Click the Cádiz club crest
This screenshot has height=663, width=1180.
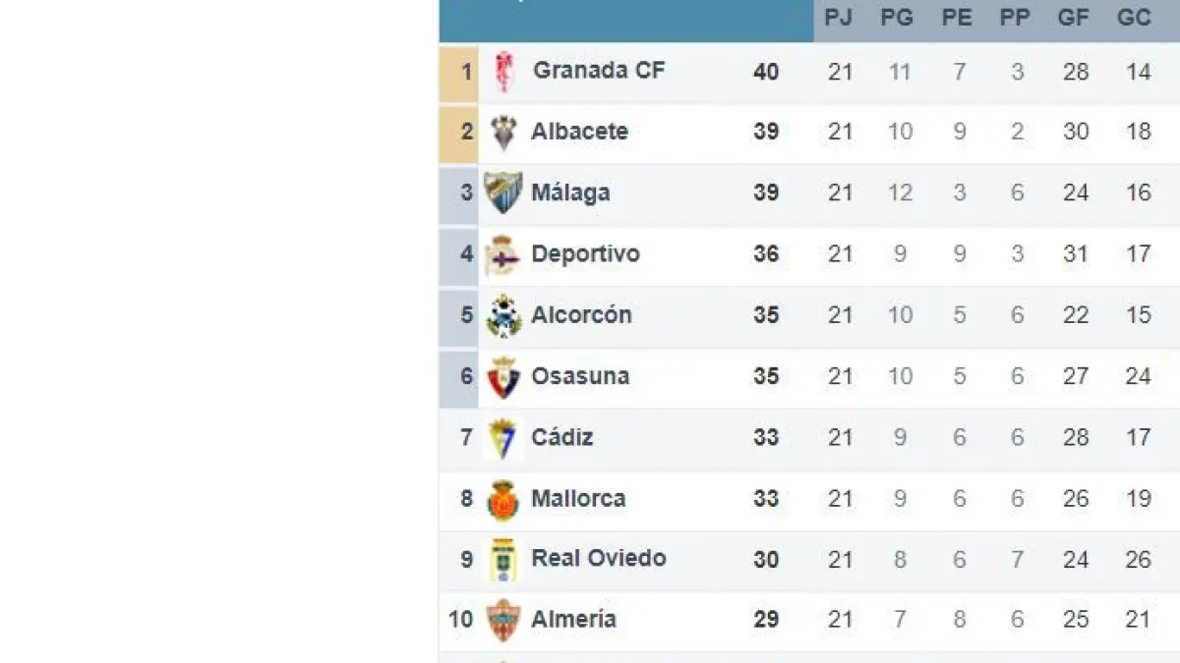pyautogui.click(x=503, y=438)
